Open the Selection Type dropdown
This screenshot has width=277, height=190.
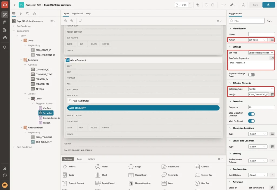261,89
